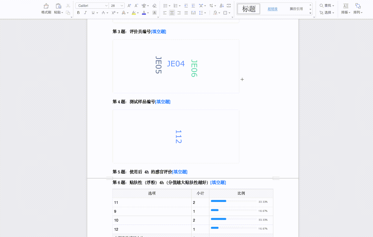Apply blue font color
The image size is (373, 237).
[144, 13]
